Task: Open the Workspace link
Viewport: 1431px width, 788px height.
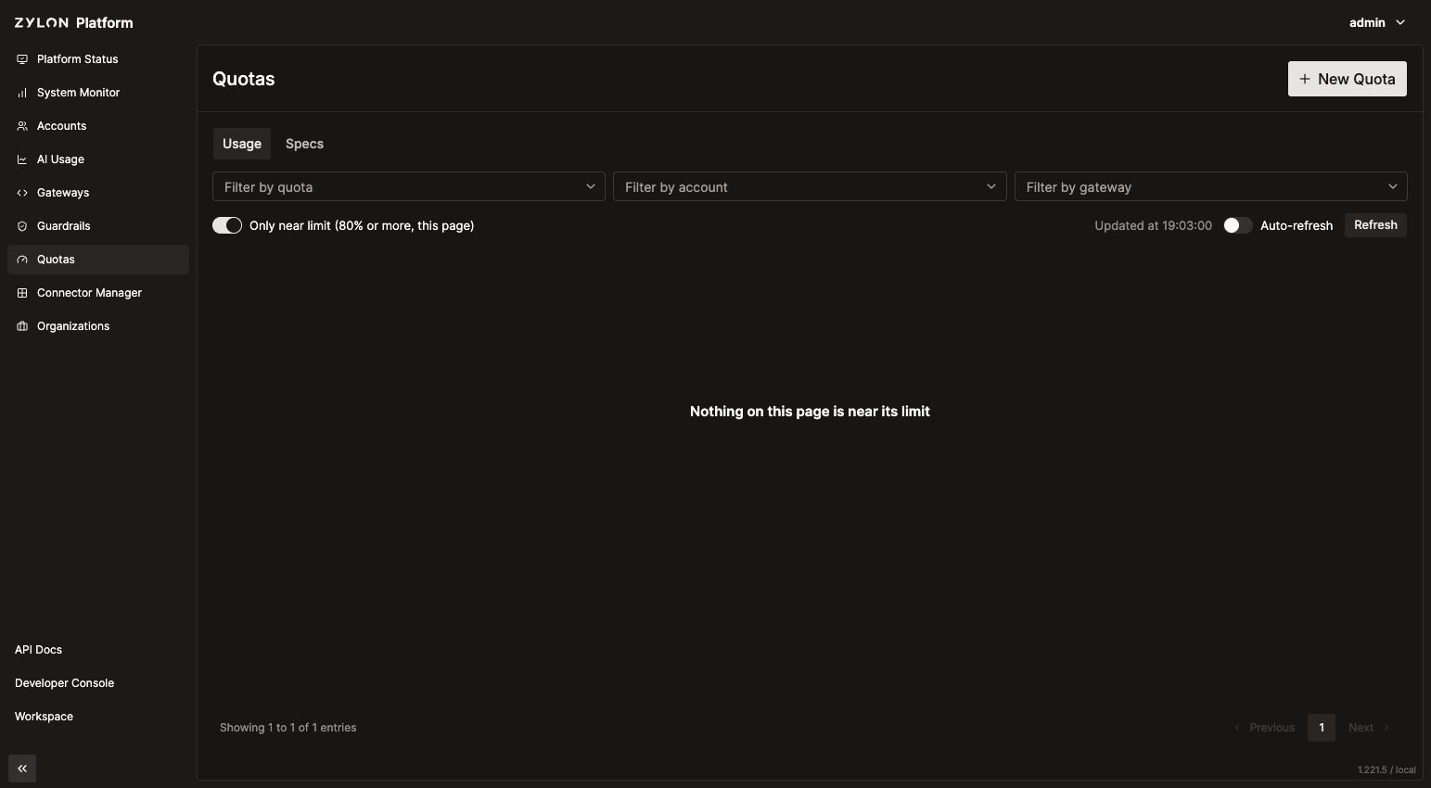Action: pos(44,717)
